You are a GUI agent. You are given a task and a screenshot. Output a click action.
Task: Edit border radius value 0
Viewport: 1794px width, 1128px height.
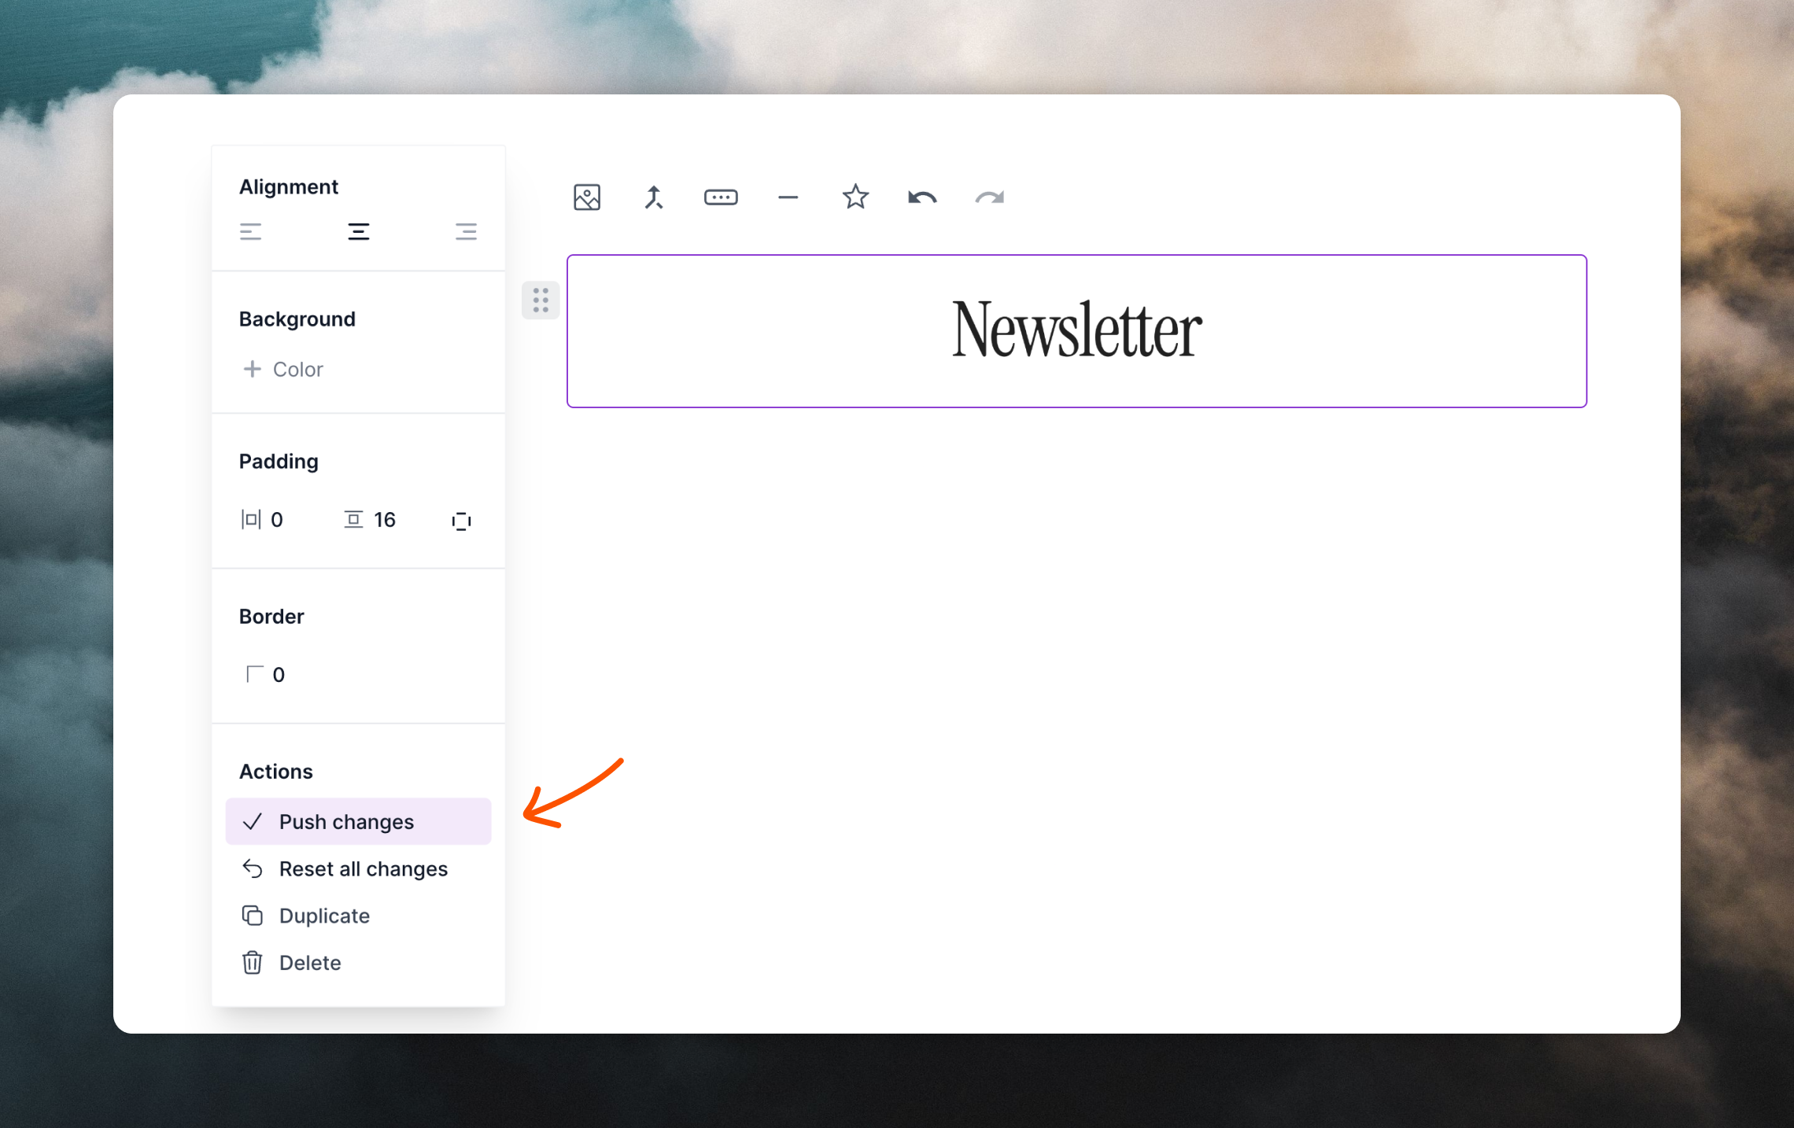279,675
